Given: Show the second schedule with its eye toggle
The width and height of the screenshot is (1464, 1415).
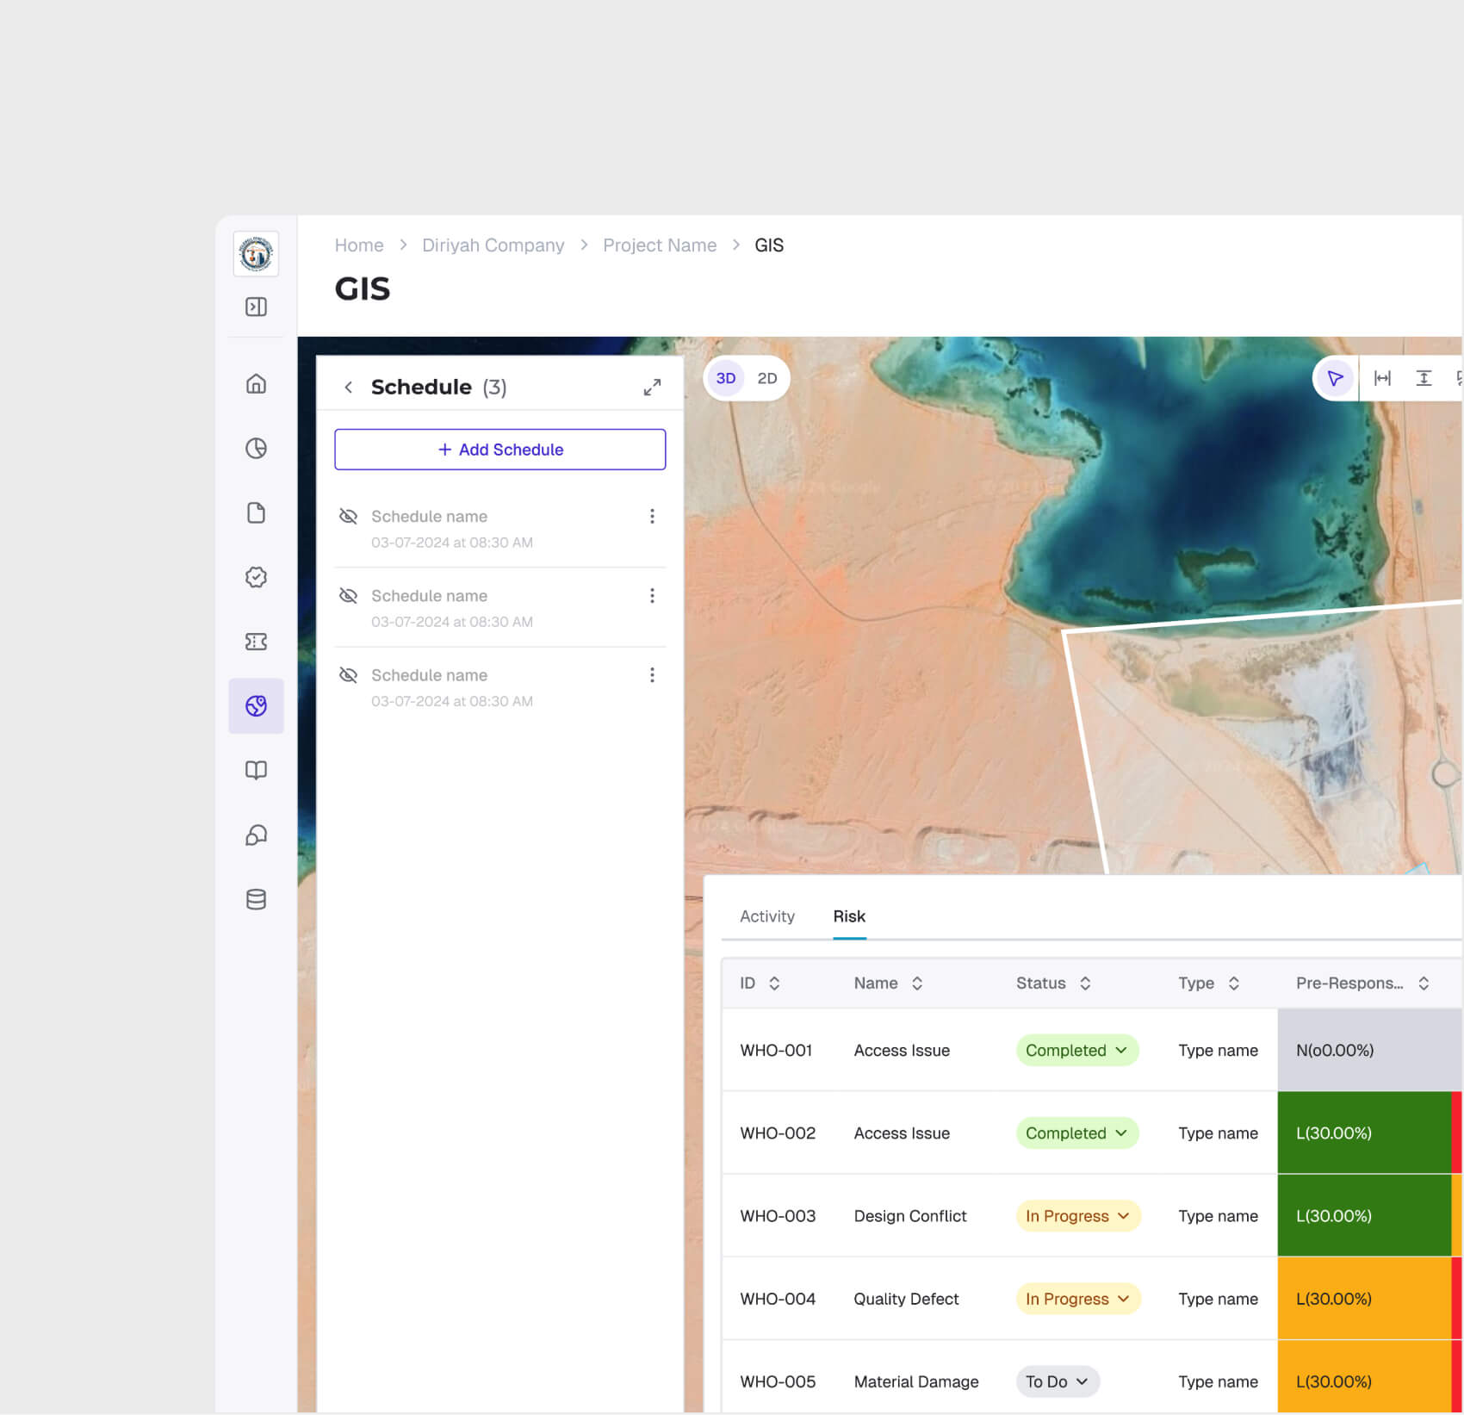Looking at the screenshot, I should coord(349,595).
